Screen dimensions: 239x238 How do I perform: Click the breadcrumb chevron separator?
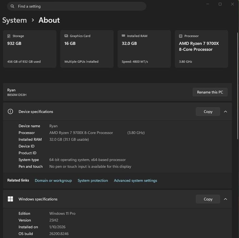[x=33, y=20]
